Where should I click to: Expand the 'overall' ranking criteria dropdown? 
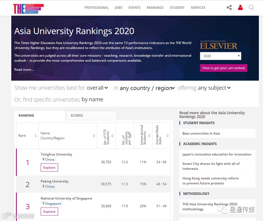click(x=97, y=88)
